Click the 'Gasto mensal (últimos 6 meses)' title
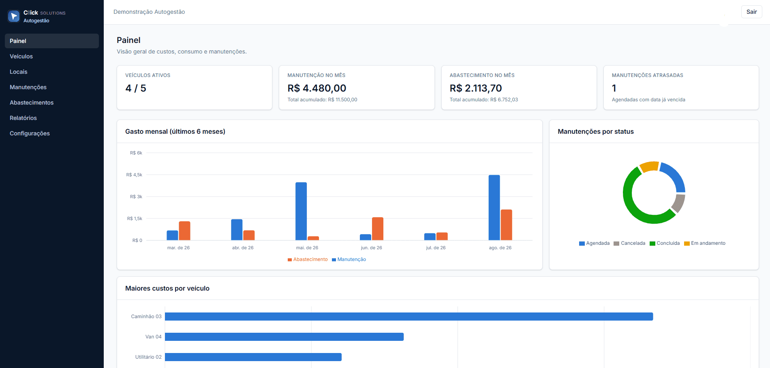Image resolution: width=770 pixels, height=368 pixels. [x=175, y=131]
